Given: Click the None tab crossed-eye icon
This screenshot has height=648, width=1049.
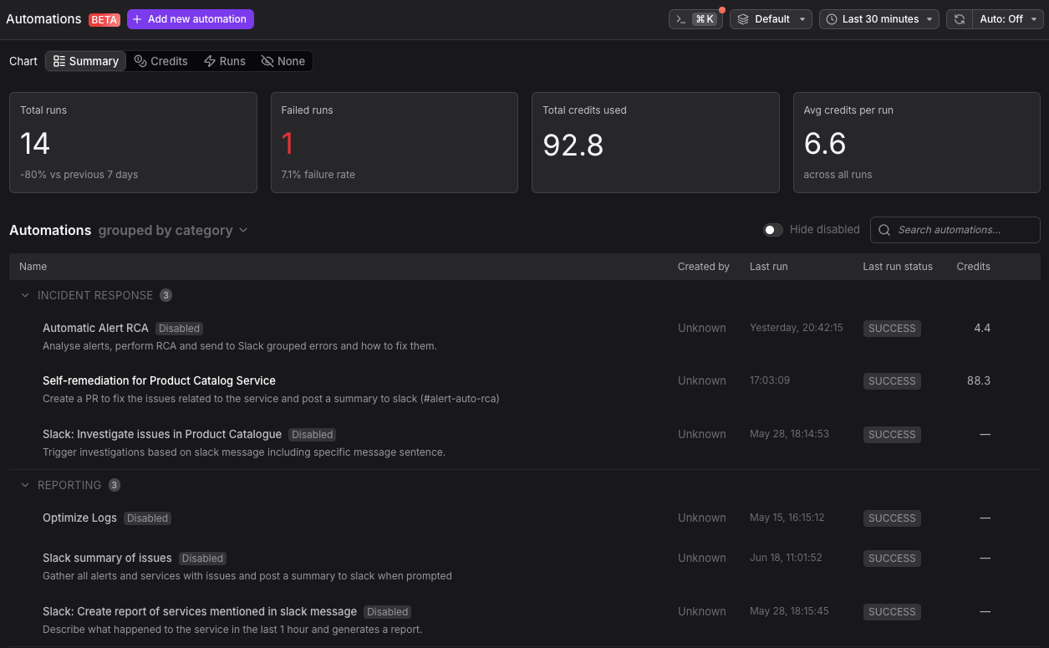Looking at the screenshot, I should [x=267, y=61].
